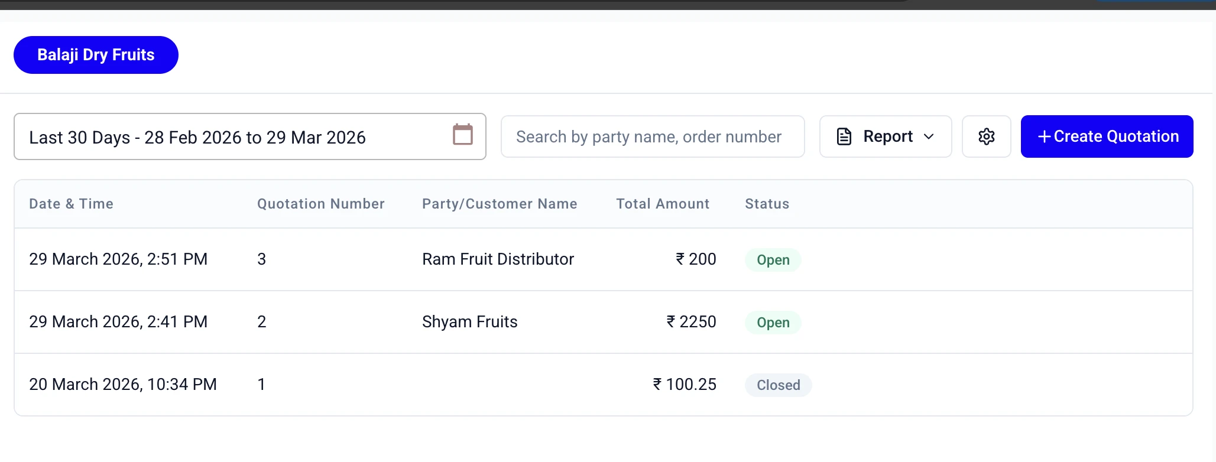Open the Shyam Fruits quotation row
Viewport: 1216px width, 462px height.
[469, 322]
